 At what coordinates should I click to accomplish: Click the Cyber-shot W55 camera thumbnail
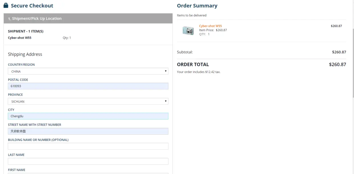click(188, 30)
